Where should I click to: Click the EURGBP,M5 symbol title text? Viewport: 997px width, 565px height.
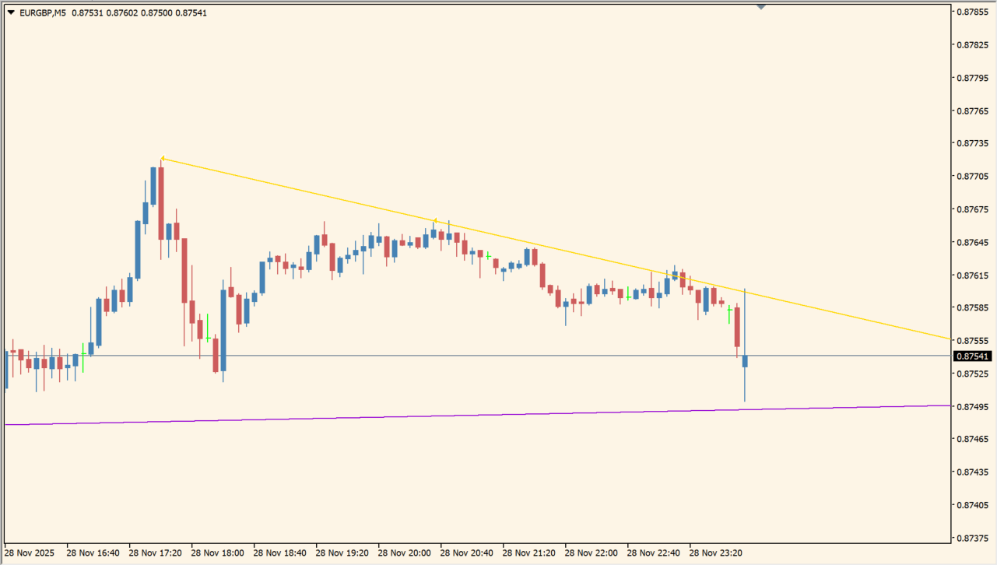[42, 12]
